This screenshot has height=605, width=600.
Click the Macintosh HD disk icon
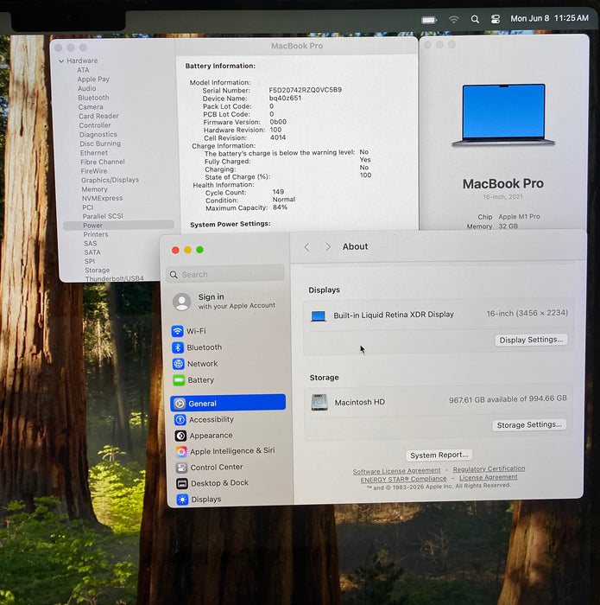319,402
